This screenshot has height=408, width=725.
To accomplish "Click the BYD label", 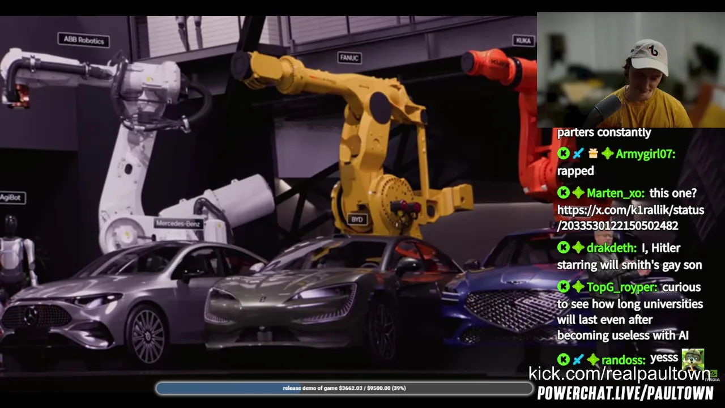I will point(357,219).
